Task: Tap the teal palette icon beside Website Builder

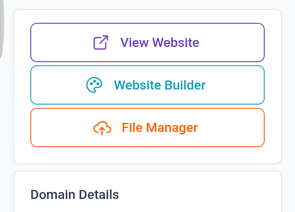Action: point(94,85)
